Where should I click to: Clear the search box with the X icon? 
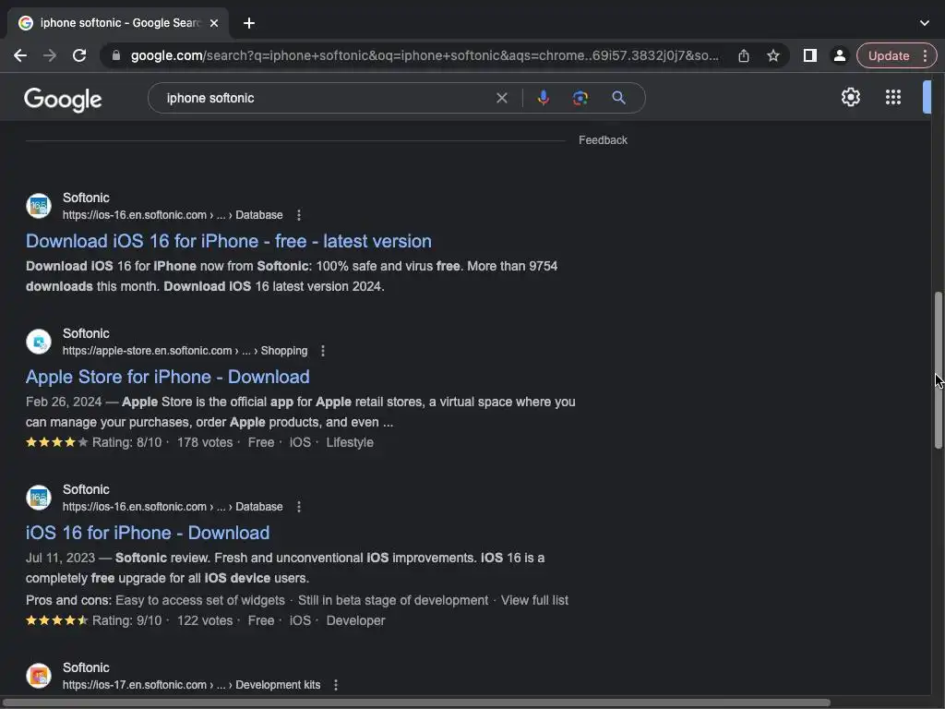pos(501,98)
